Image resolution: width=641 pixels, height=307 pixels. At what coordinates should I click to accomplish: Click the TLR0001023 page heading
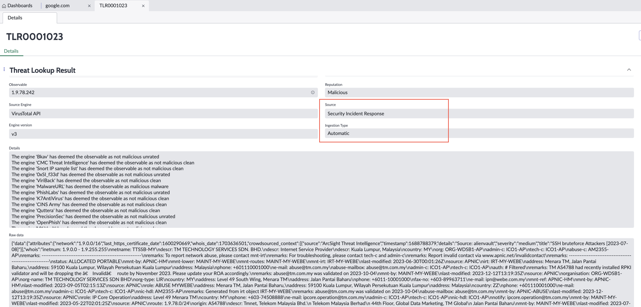pyautogui.click(x=35, y=37)
